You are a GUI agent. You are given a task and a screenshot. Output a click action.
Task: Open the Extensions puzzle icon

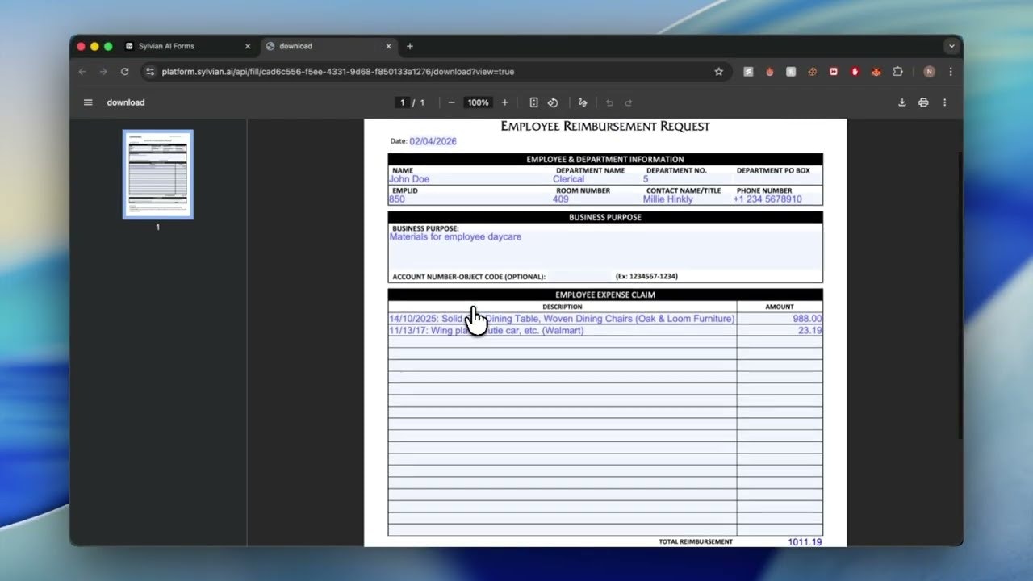pyautogui.click(x=897, y=72)
